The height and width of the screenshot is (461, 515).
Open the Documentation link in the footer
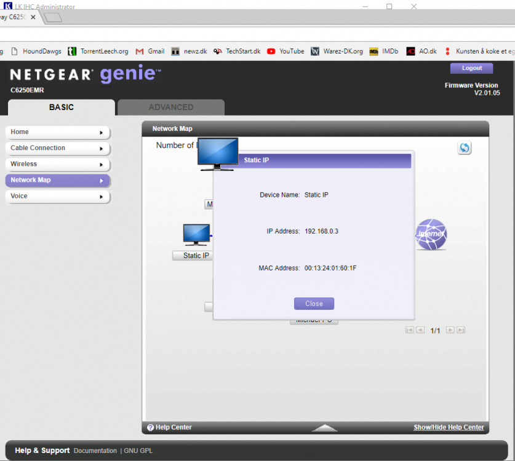click(x=95, y=451)
